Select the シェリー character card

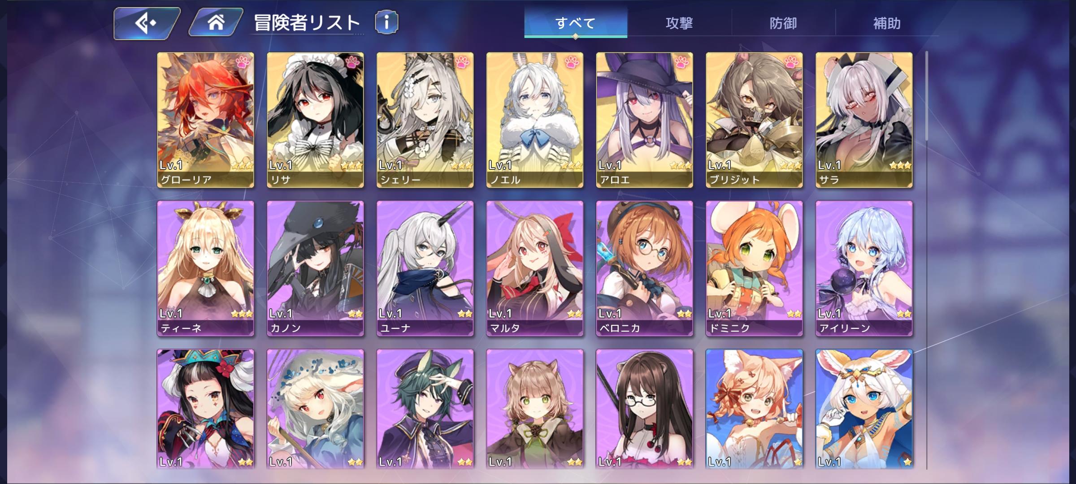pos(425,120)
